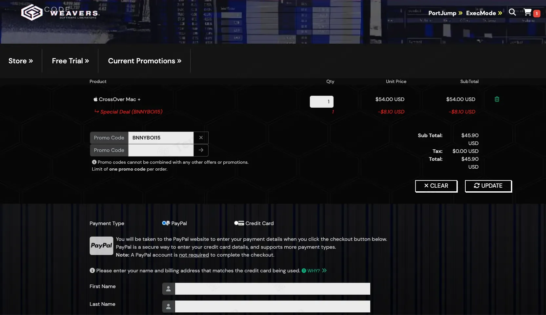This screenshot has width=546, height=315.
Task: Remove CrossOver Mac + with trash icon
Action: click(x=497, y=99)
